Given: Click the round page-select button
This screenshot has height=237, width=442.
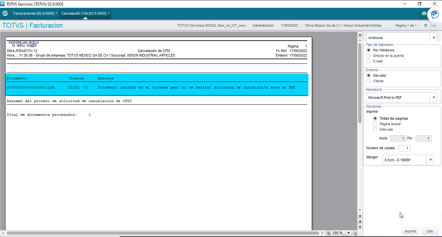Looking at the screenshot, I should (360, 221).
